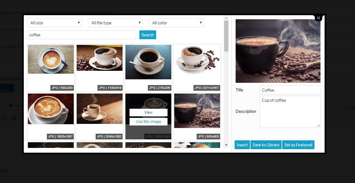Expand the All file type dropdown
Viewport: 355px width, 183px height.
coord(116,23)
